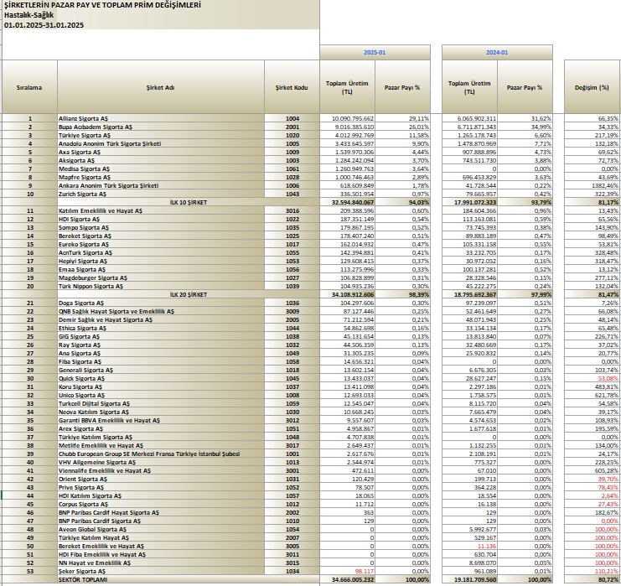Select the '34.666.005.232' sector total cell
The width and height of the screenshot is (621, 586).
(347, 579)
